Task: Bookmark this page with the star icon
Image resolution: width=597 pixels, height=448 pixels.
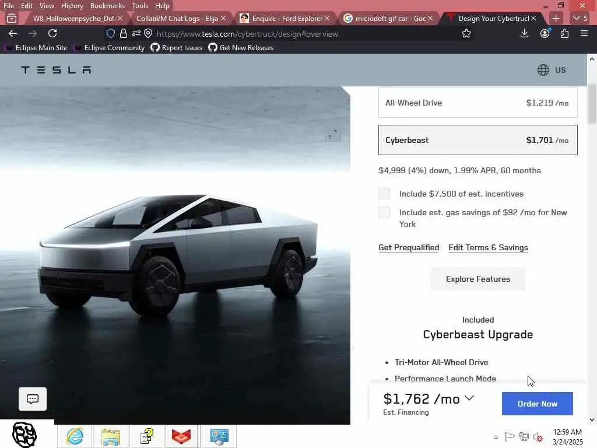Action: coord(466,33)
